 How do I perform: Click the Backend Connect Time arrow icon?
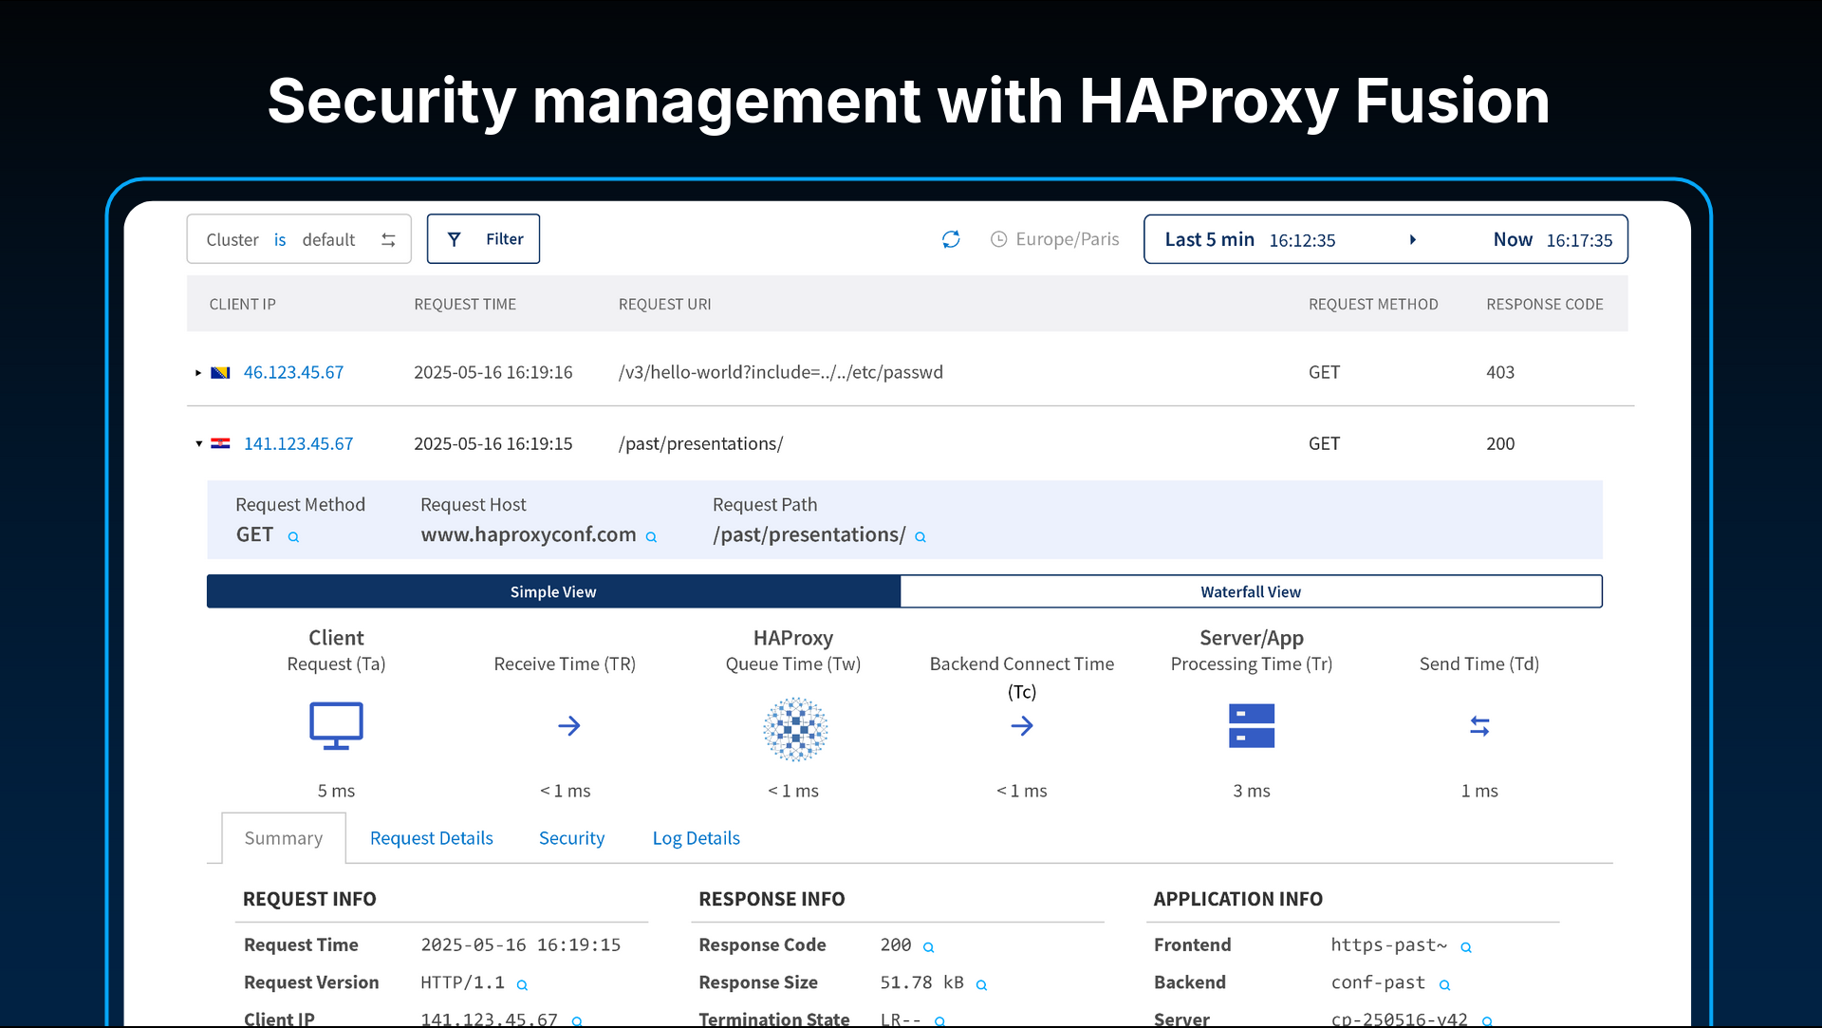(x=1022, y=726)
